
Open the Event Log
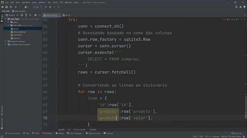click(x=237, y=133)
